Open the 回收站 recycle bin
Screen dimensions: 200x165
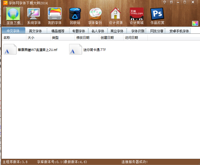tap(75, 16)
